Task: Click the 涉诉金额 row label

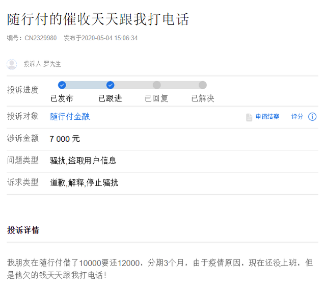Action: pyautogui.click(x=23, y=138)
